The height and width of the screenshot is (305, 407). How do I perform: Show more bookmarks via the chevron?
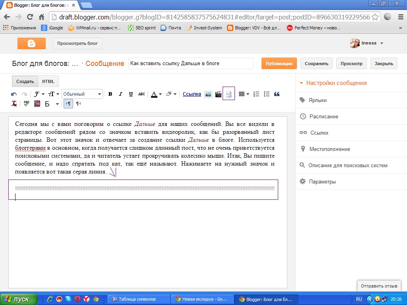[400, 28]
